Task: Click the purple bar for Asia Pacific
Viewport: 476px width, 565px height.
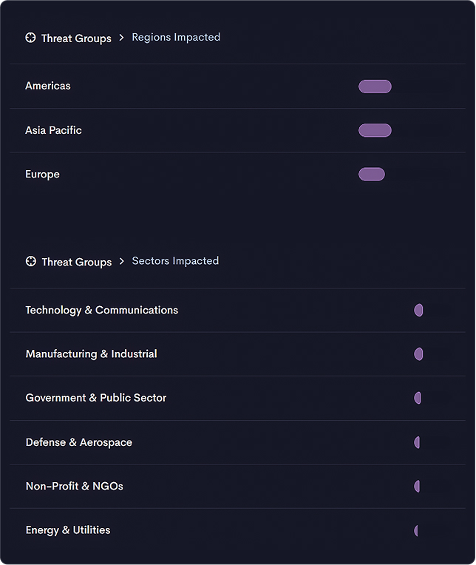Action: point(375,130)
